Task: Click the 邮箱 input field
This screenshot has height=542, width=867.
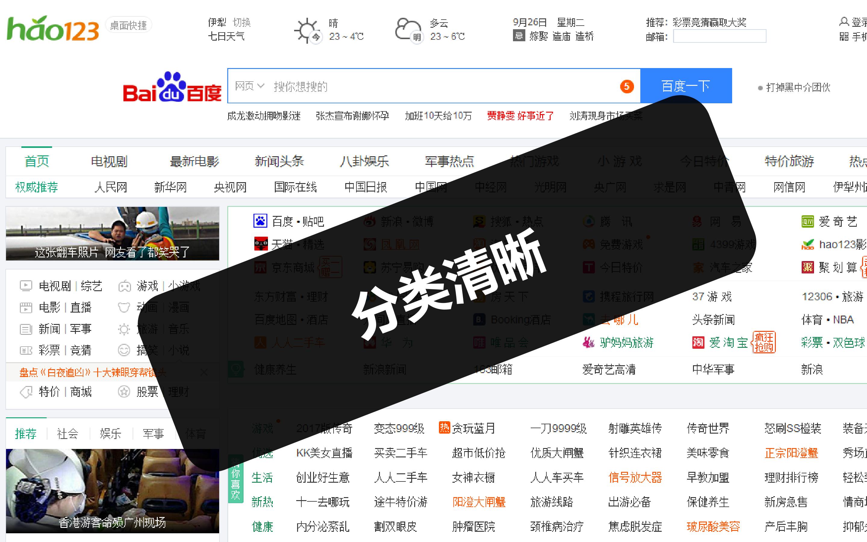Action: pos(720,36)
